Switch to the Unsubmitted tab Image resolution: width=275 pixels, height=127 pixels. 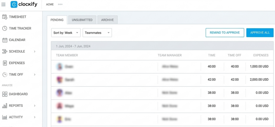click(82, 20)
